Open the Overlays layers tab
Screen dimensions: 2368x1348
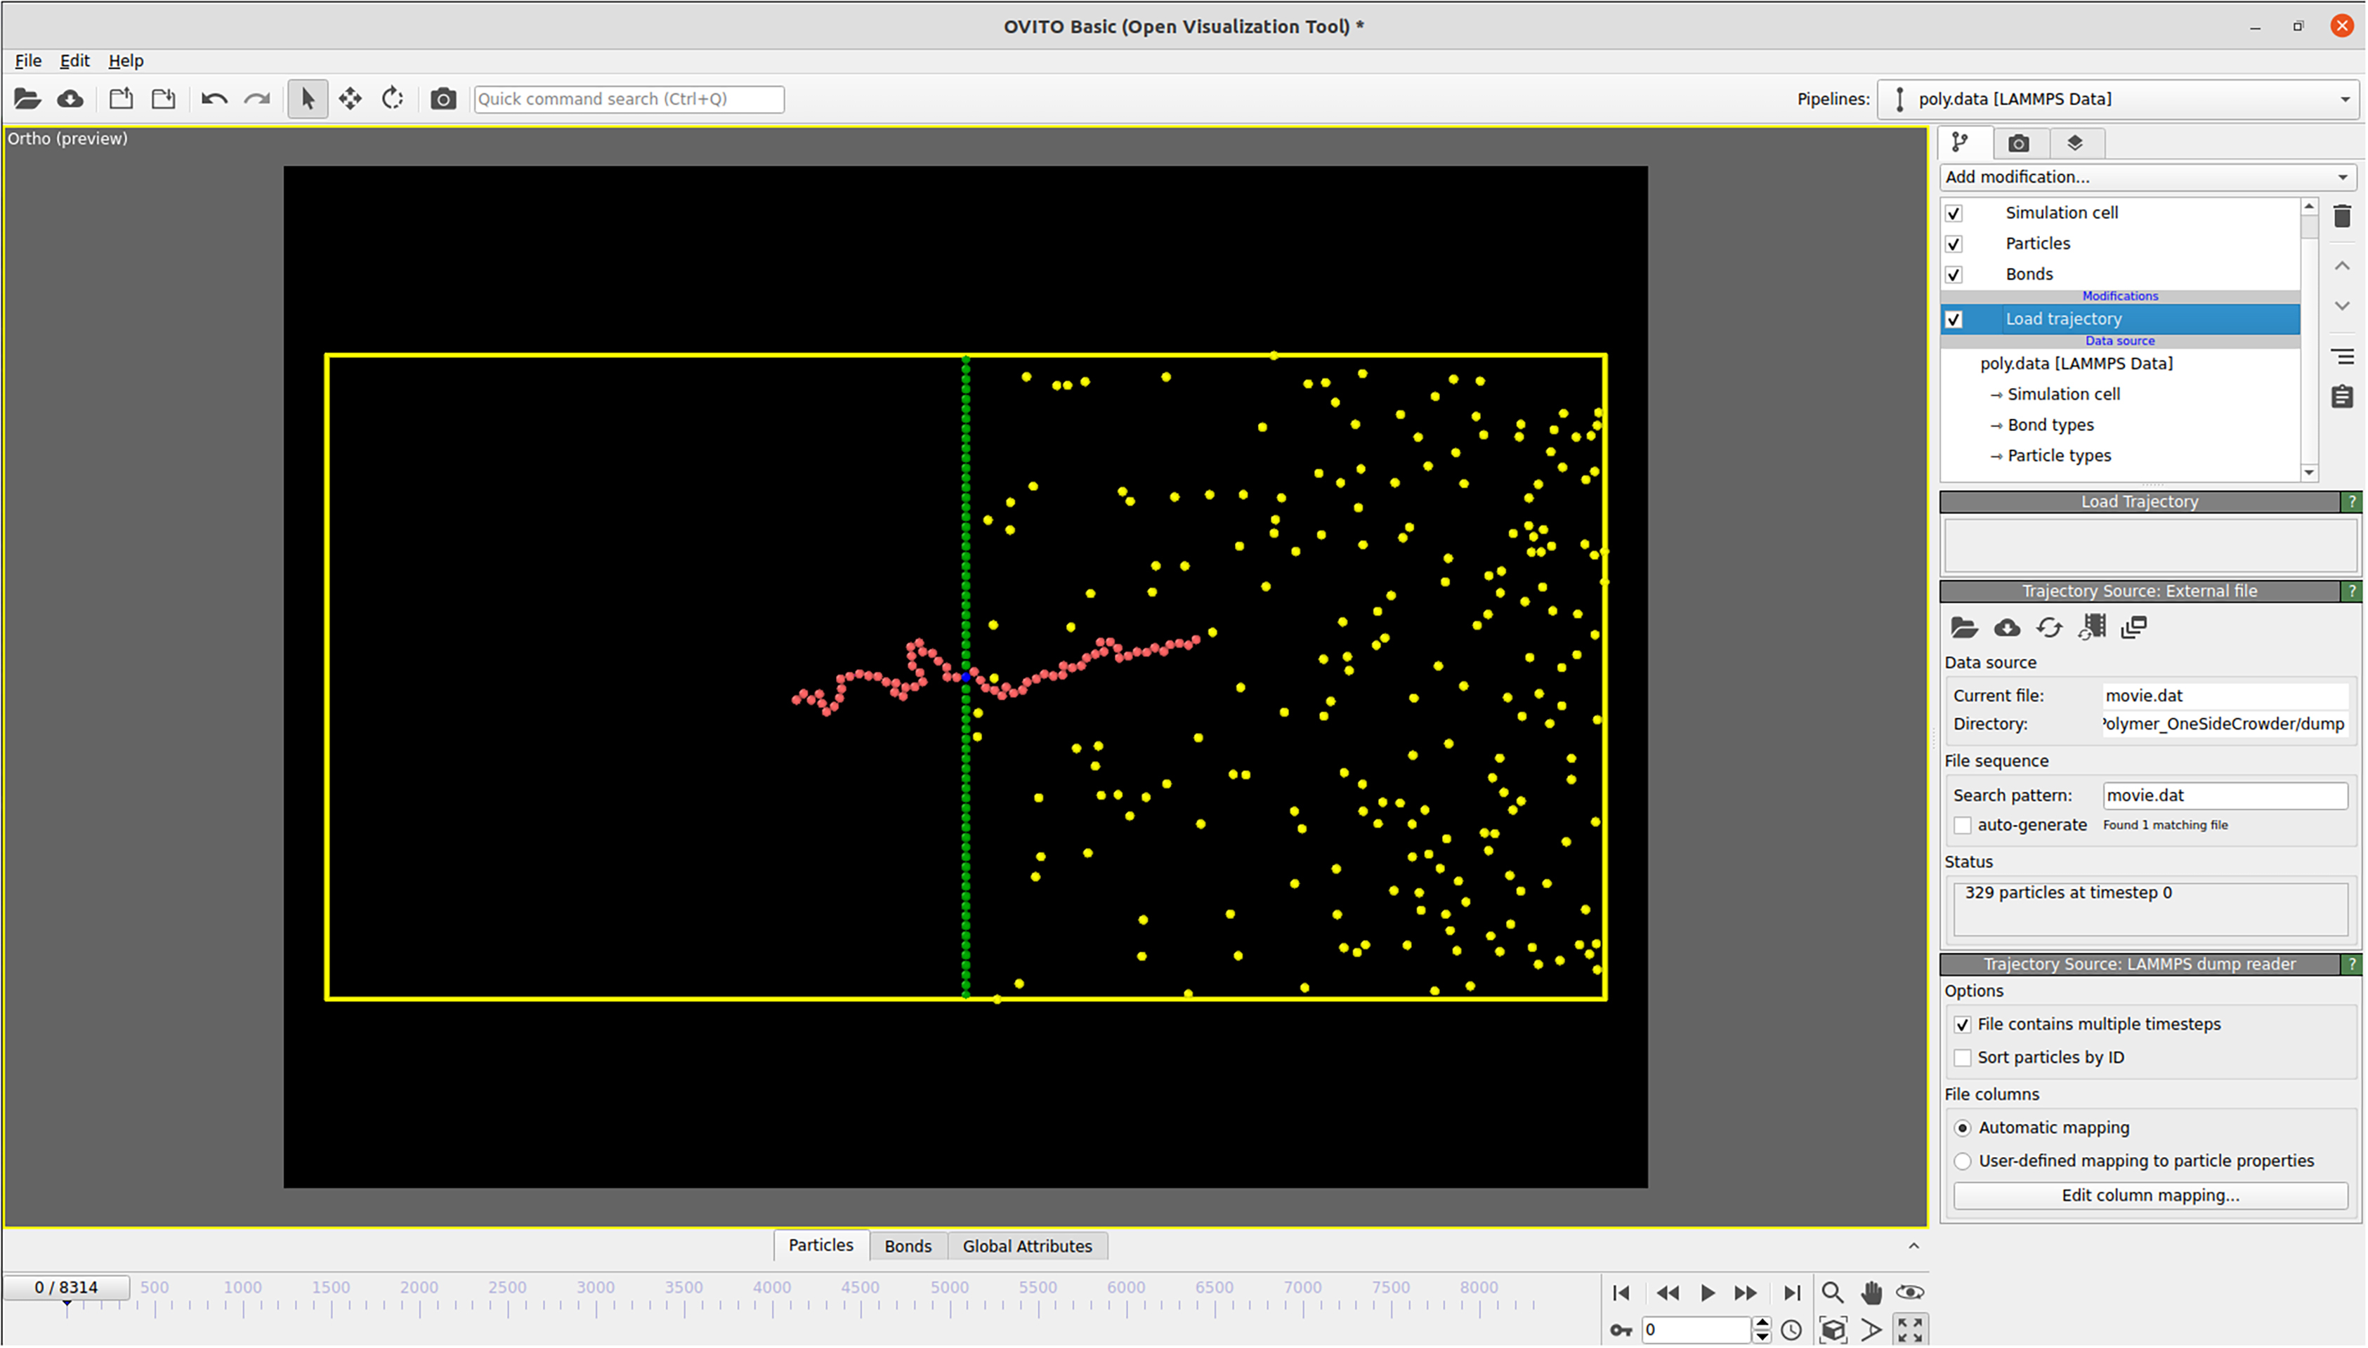[x=2074, y=143]
